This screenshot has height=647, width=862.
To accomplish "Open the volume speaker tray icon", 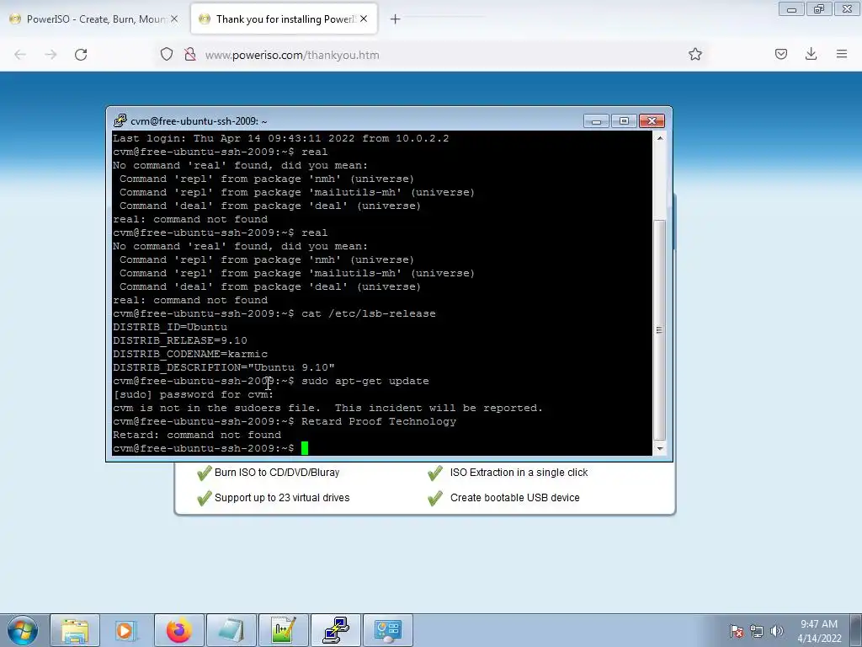I will click(x=777, y=631).
